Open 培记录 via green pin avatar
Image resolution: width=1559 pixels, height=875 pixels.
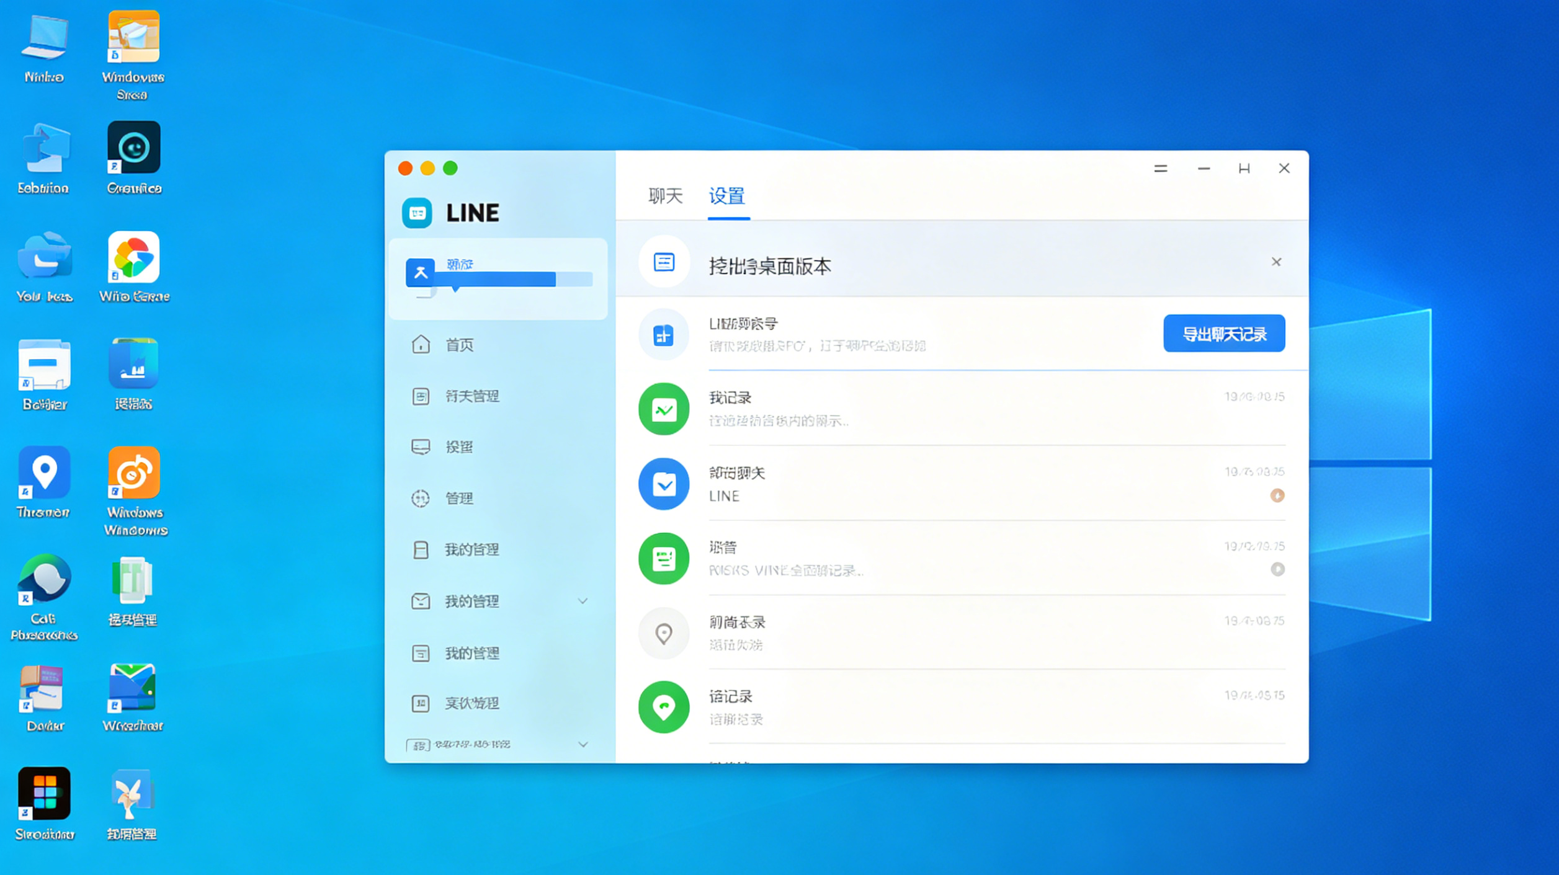(x=663, y=708)
